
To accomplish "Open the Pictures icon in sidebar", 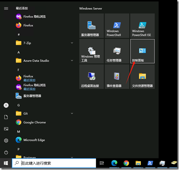I will [6, 129].
